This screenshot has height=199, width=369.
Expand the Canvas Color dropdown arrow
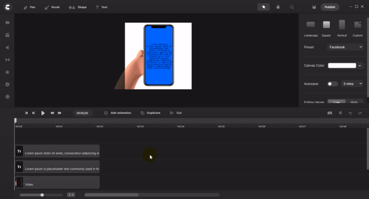coord(360,65)
